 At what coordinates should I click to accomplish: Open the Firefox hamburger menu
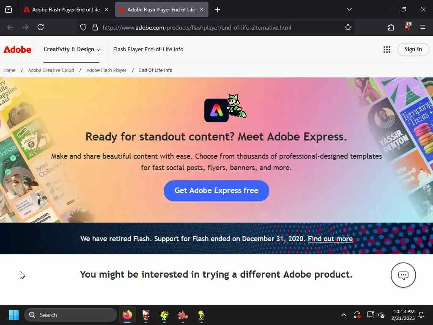pyautogui.click(x=422, y=27)
